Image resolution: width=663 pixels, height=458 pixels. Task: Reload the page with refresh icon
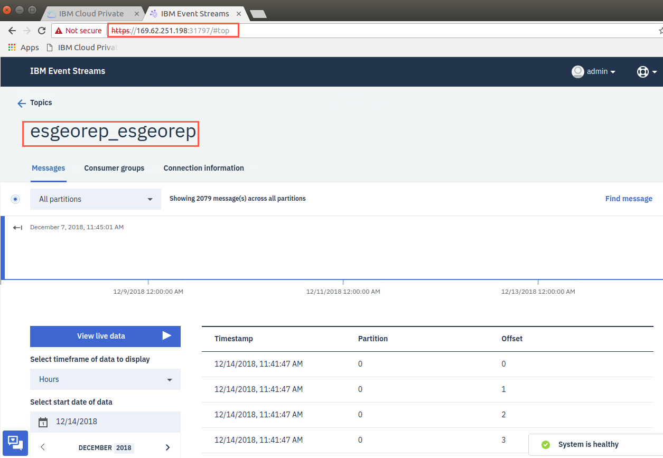[42, 31]
